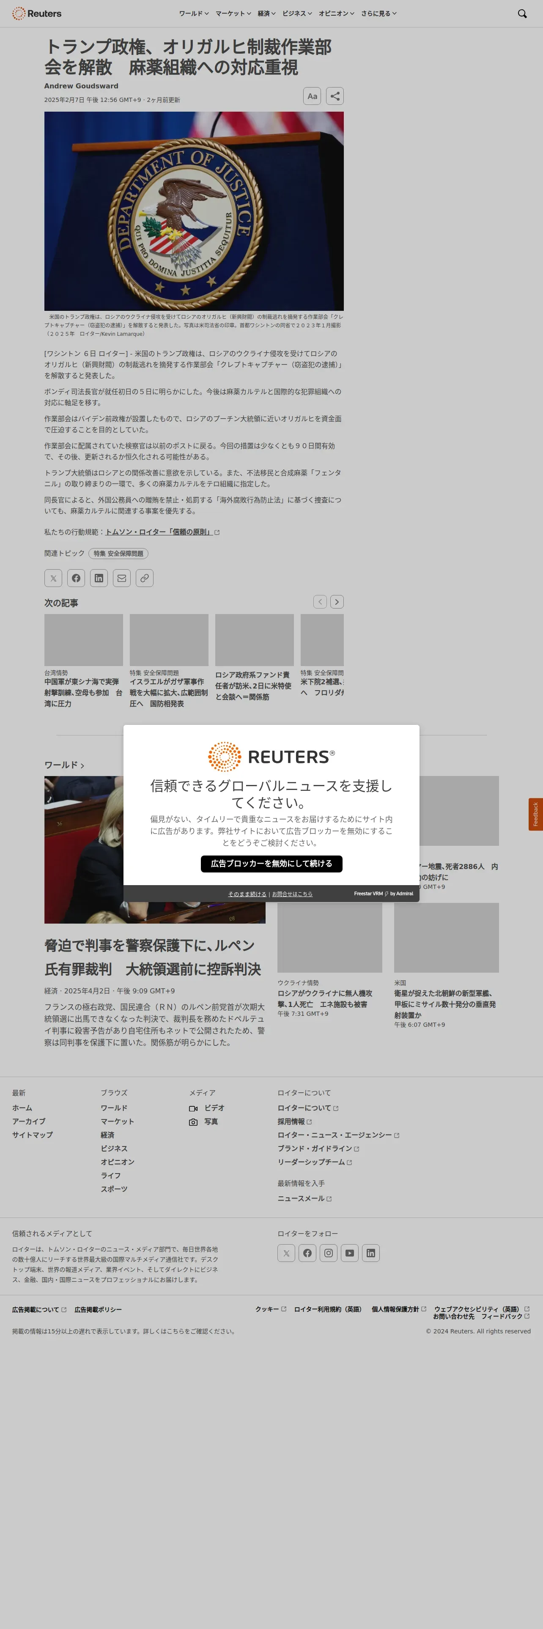Click 広告ブロッカーを無効にして続ける button
543x1629 pixels.
coord(271,863)
